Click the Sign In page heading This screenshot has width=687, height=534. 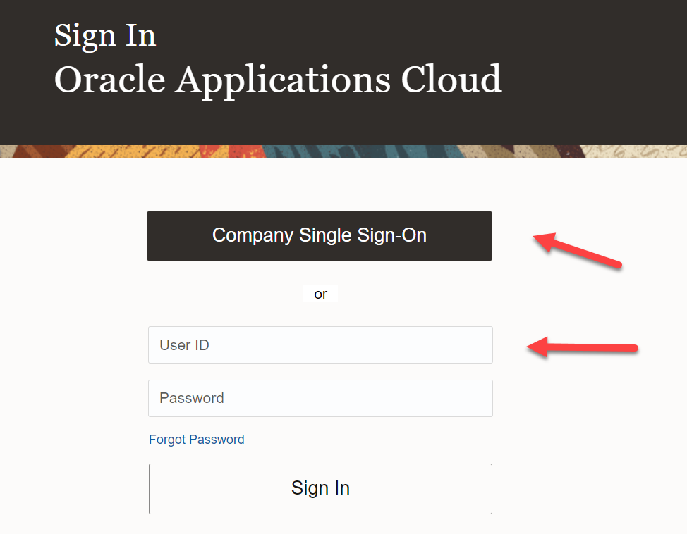point(104,35)
